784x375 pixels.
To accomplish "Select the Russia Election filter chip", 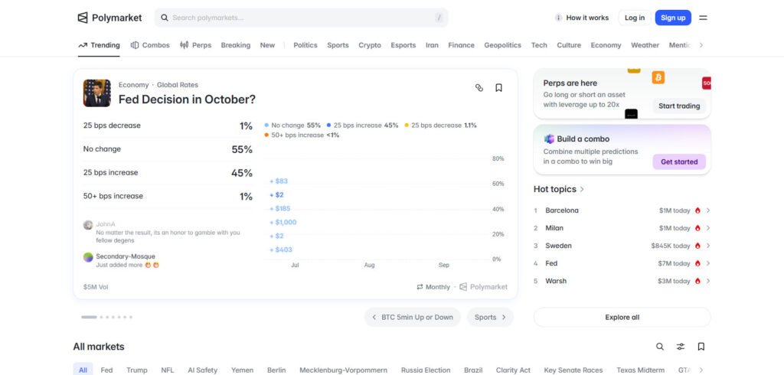I will (x=426, y=370).
